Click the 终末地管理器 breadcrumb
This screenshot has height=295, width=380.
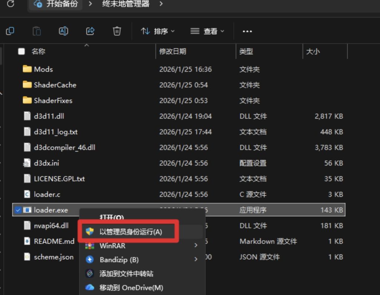coord(126,4)
